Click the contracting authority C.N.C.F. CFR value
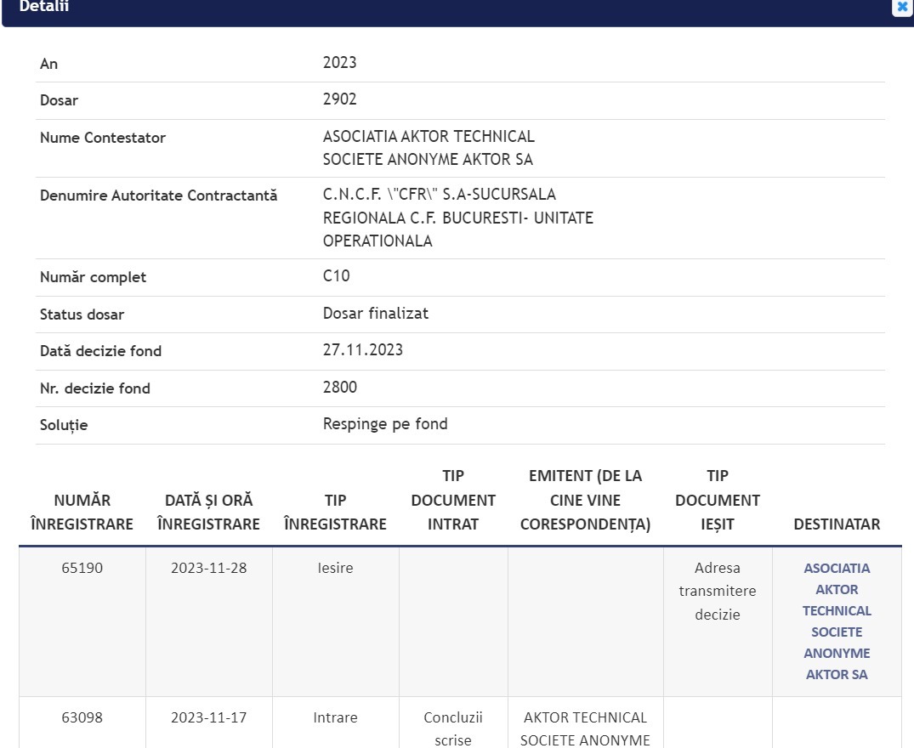Screen dimensions: 914x748 458,218
